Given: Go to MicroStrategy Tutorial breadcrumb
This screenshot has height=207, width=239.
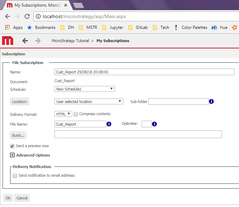Looking at the screenshot, I should click(70, 41).
